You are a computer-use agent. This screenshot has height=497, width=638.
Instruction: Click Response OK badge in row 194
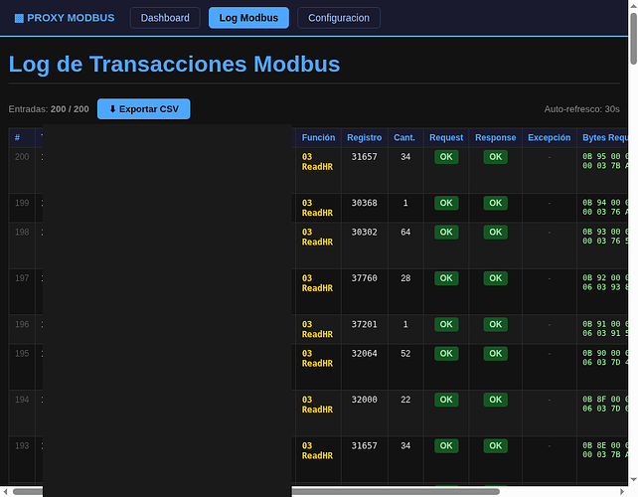[495, 400]
